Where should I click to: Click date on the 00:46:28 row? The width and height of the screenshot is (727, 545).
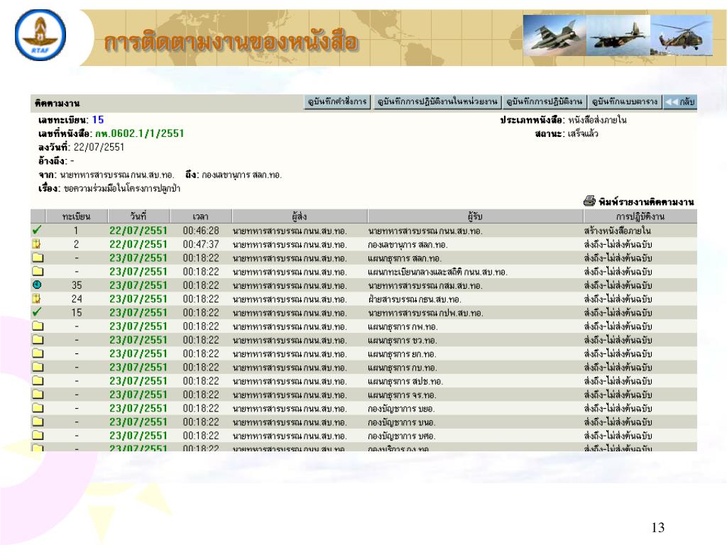point(138,231)
